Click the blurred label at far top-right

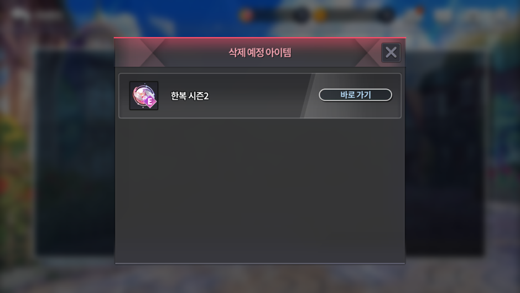pos(484,14)
